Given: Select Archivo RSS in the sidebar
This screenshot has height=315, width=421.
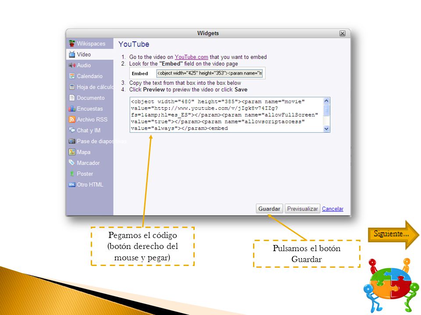Looking at the screenshot, I should (89, 119).
